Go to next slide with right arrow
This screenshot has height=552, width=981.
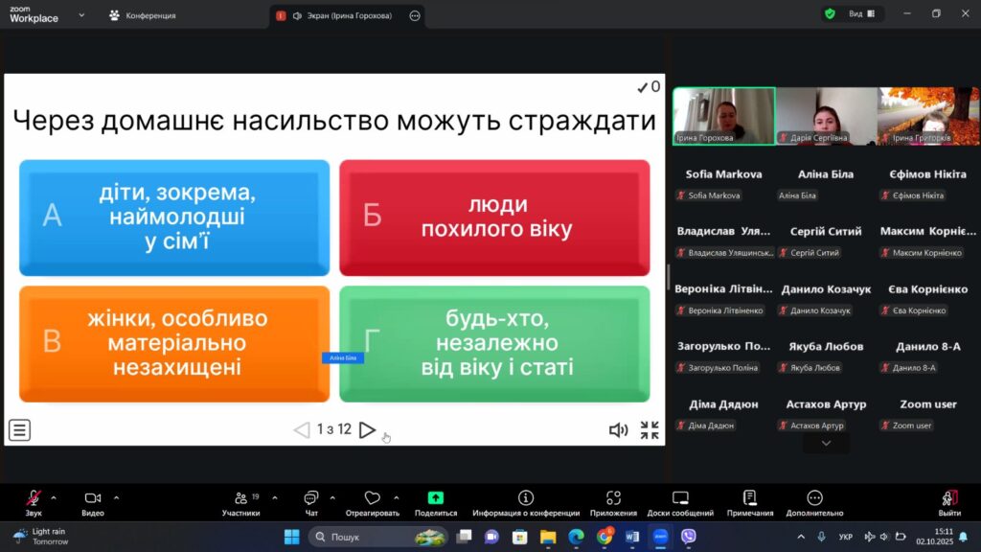pos(367,430)
